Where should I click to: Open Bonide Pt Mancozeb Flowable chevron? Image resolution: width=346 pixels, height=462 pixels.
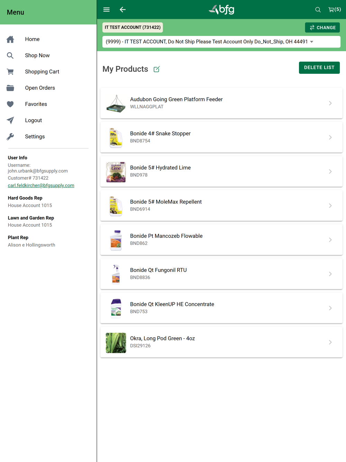[330, 240]
